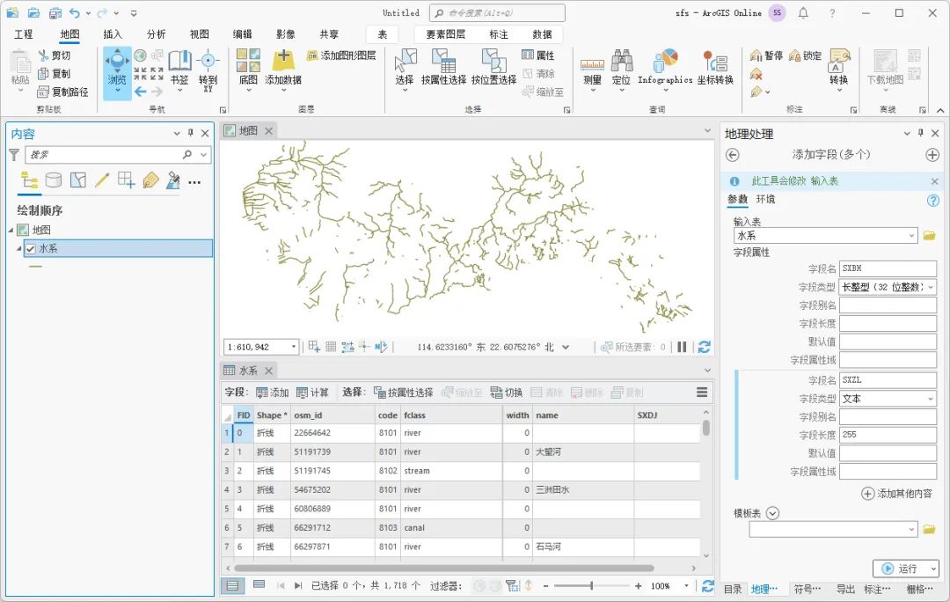Switch to list by editing pencil
Viewport: 950px width, 602px height.
pyautogui.click(x=102, y=180)
